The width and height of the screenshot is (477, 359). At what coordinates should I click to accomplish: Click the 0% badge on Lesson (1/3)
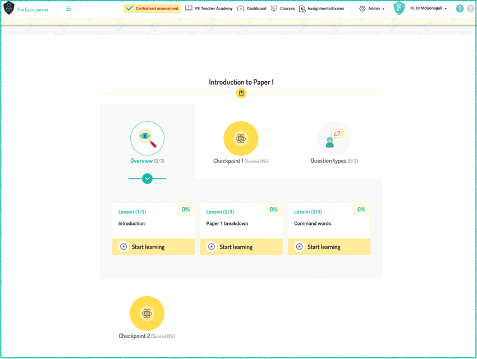[x=186, y=209]
